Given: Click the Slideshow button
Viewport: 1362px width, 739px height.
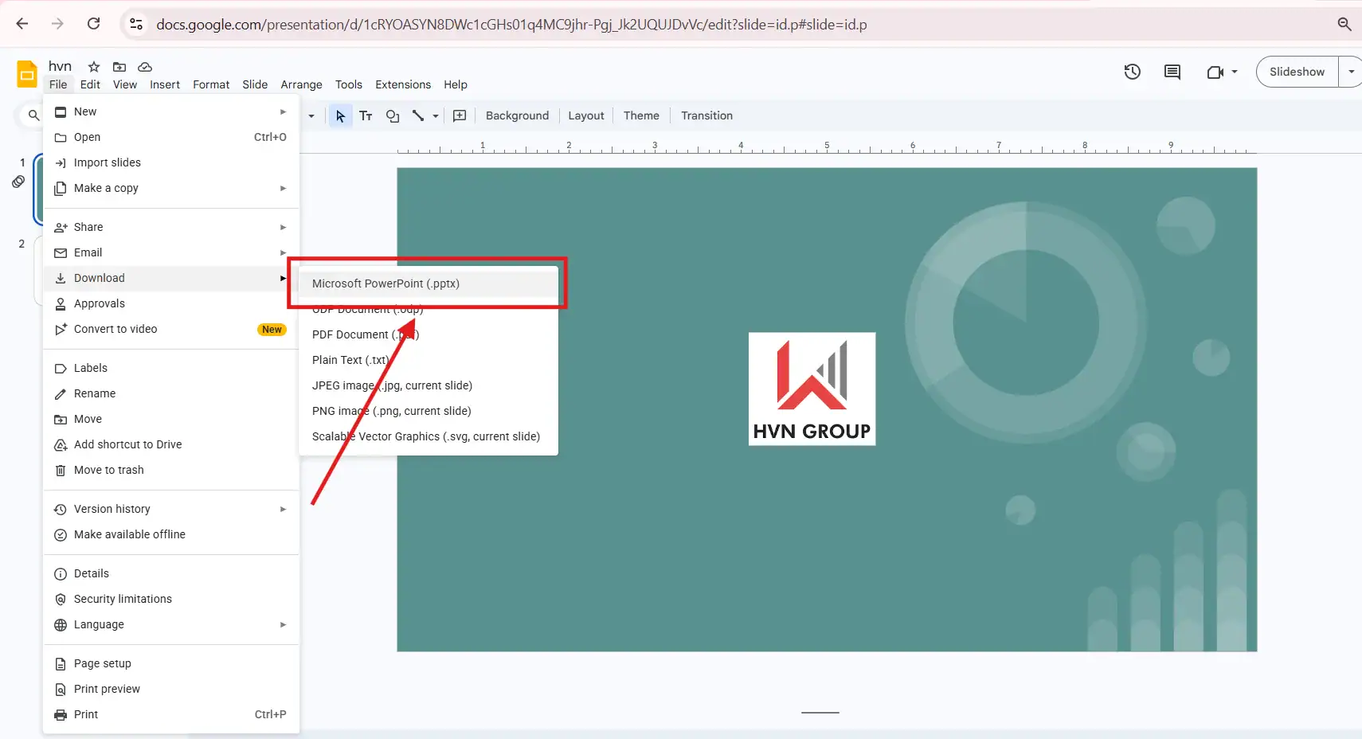Looking at the screenshot, I should pos(1297,71).
